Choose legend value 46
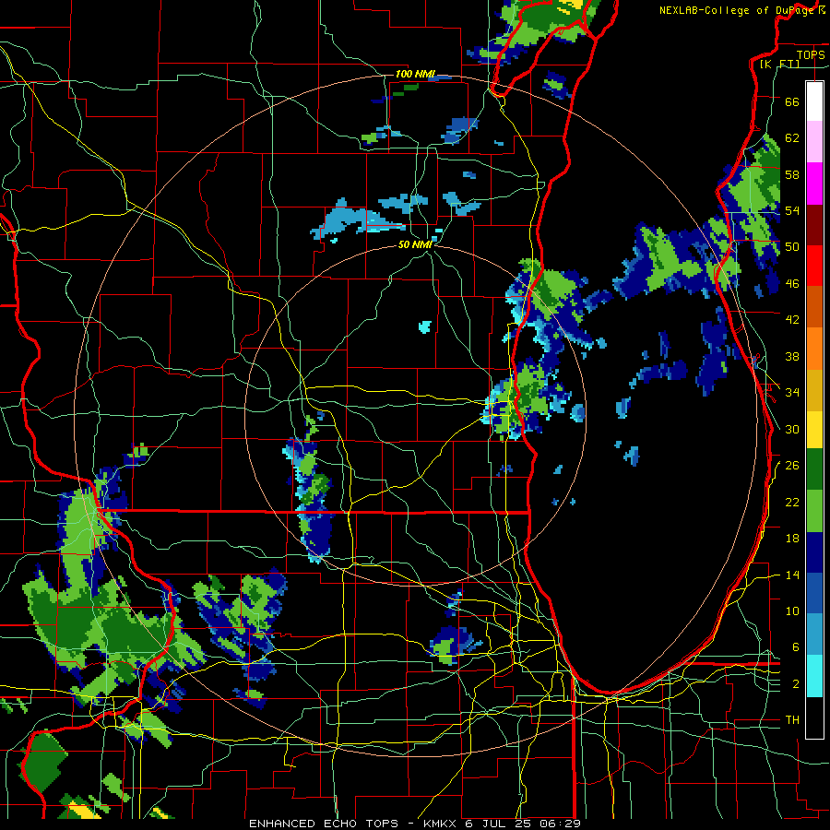 pyautogui.click(x=792, y=284)
